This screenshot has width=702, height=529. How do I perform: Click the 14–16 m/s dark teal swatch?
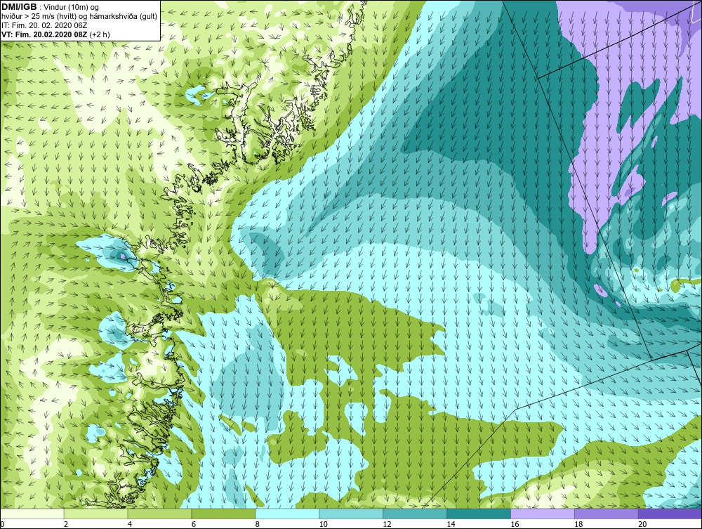(479, 514)
